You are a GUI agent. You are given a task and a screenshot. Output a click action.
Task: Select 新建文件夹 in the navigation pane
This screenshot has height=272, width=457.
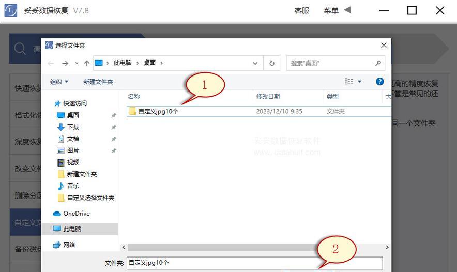[82, 174]
